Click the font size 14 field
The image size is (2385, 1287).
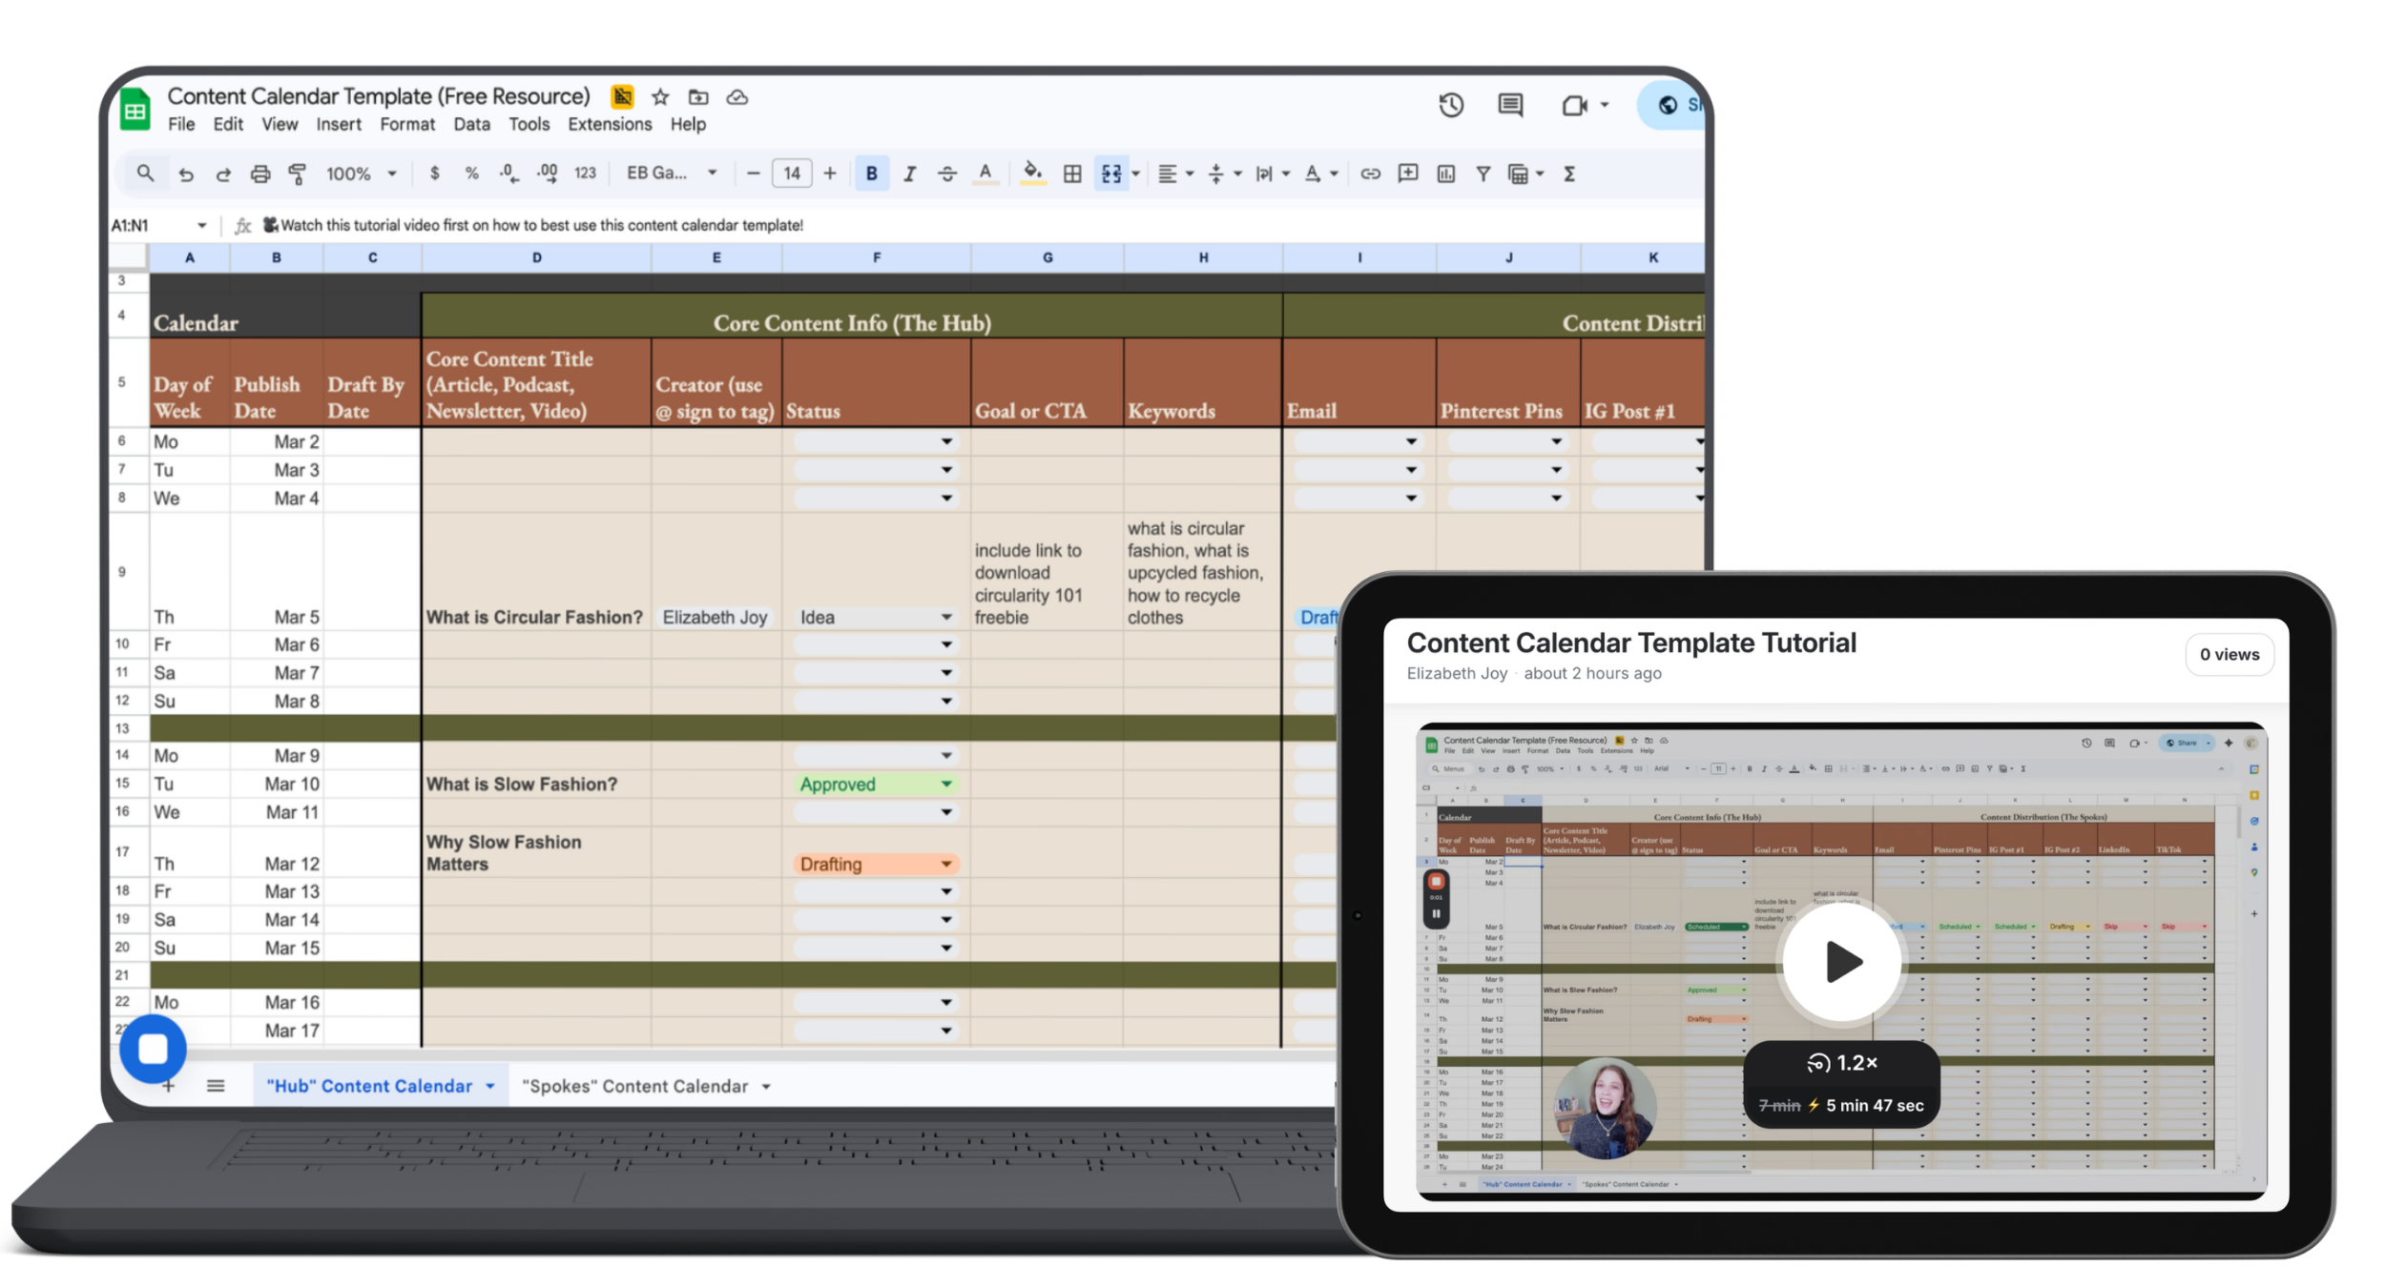point(791,174)
